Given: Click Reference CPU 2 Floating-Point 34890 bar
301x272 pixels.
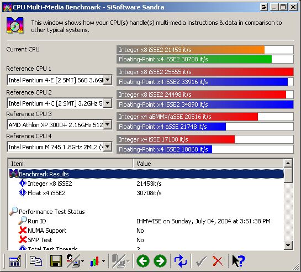Looking at the screenshot, I should pyautogui.click(x=205, y=104).
